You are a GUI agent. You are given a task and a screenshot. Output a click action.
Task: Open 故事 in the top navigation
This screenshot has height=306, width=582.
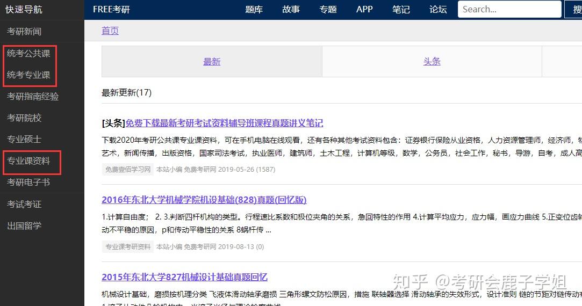click(x=291, y=9)
